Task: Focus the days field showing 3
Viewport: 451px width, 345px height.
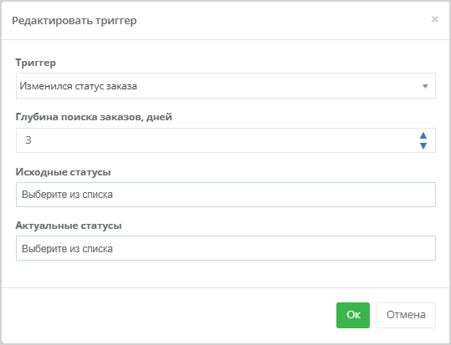Action: [x=226, y=140]
